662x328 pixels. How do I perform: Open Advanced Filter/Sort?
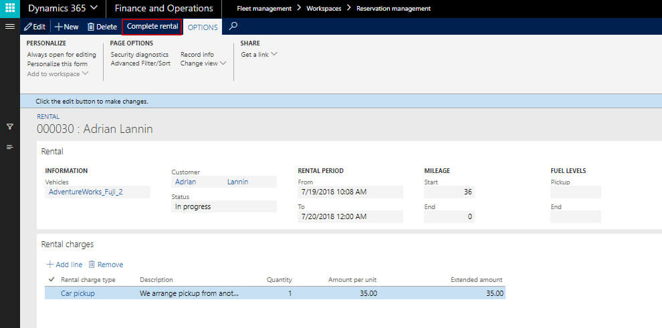[x=140, y=63]
